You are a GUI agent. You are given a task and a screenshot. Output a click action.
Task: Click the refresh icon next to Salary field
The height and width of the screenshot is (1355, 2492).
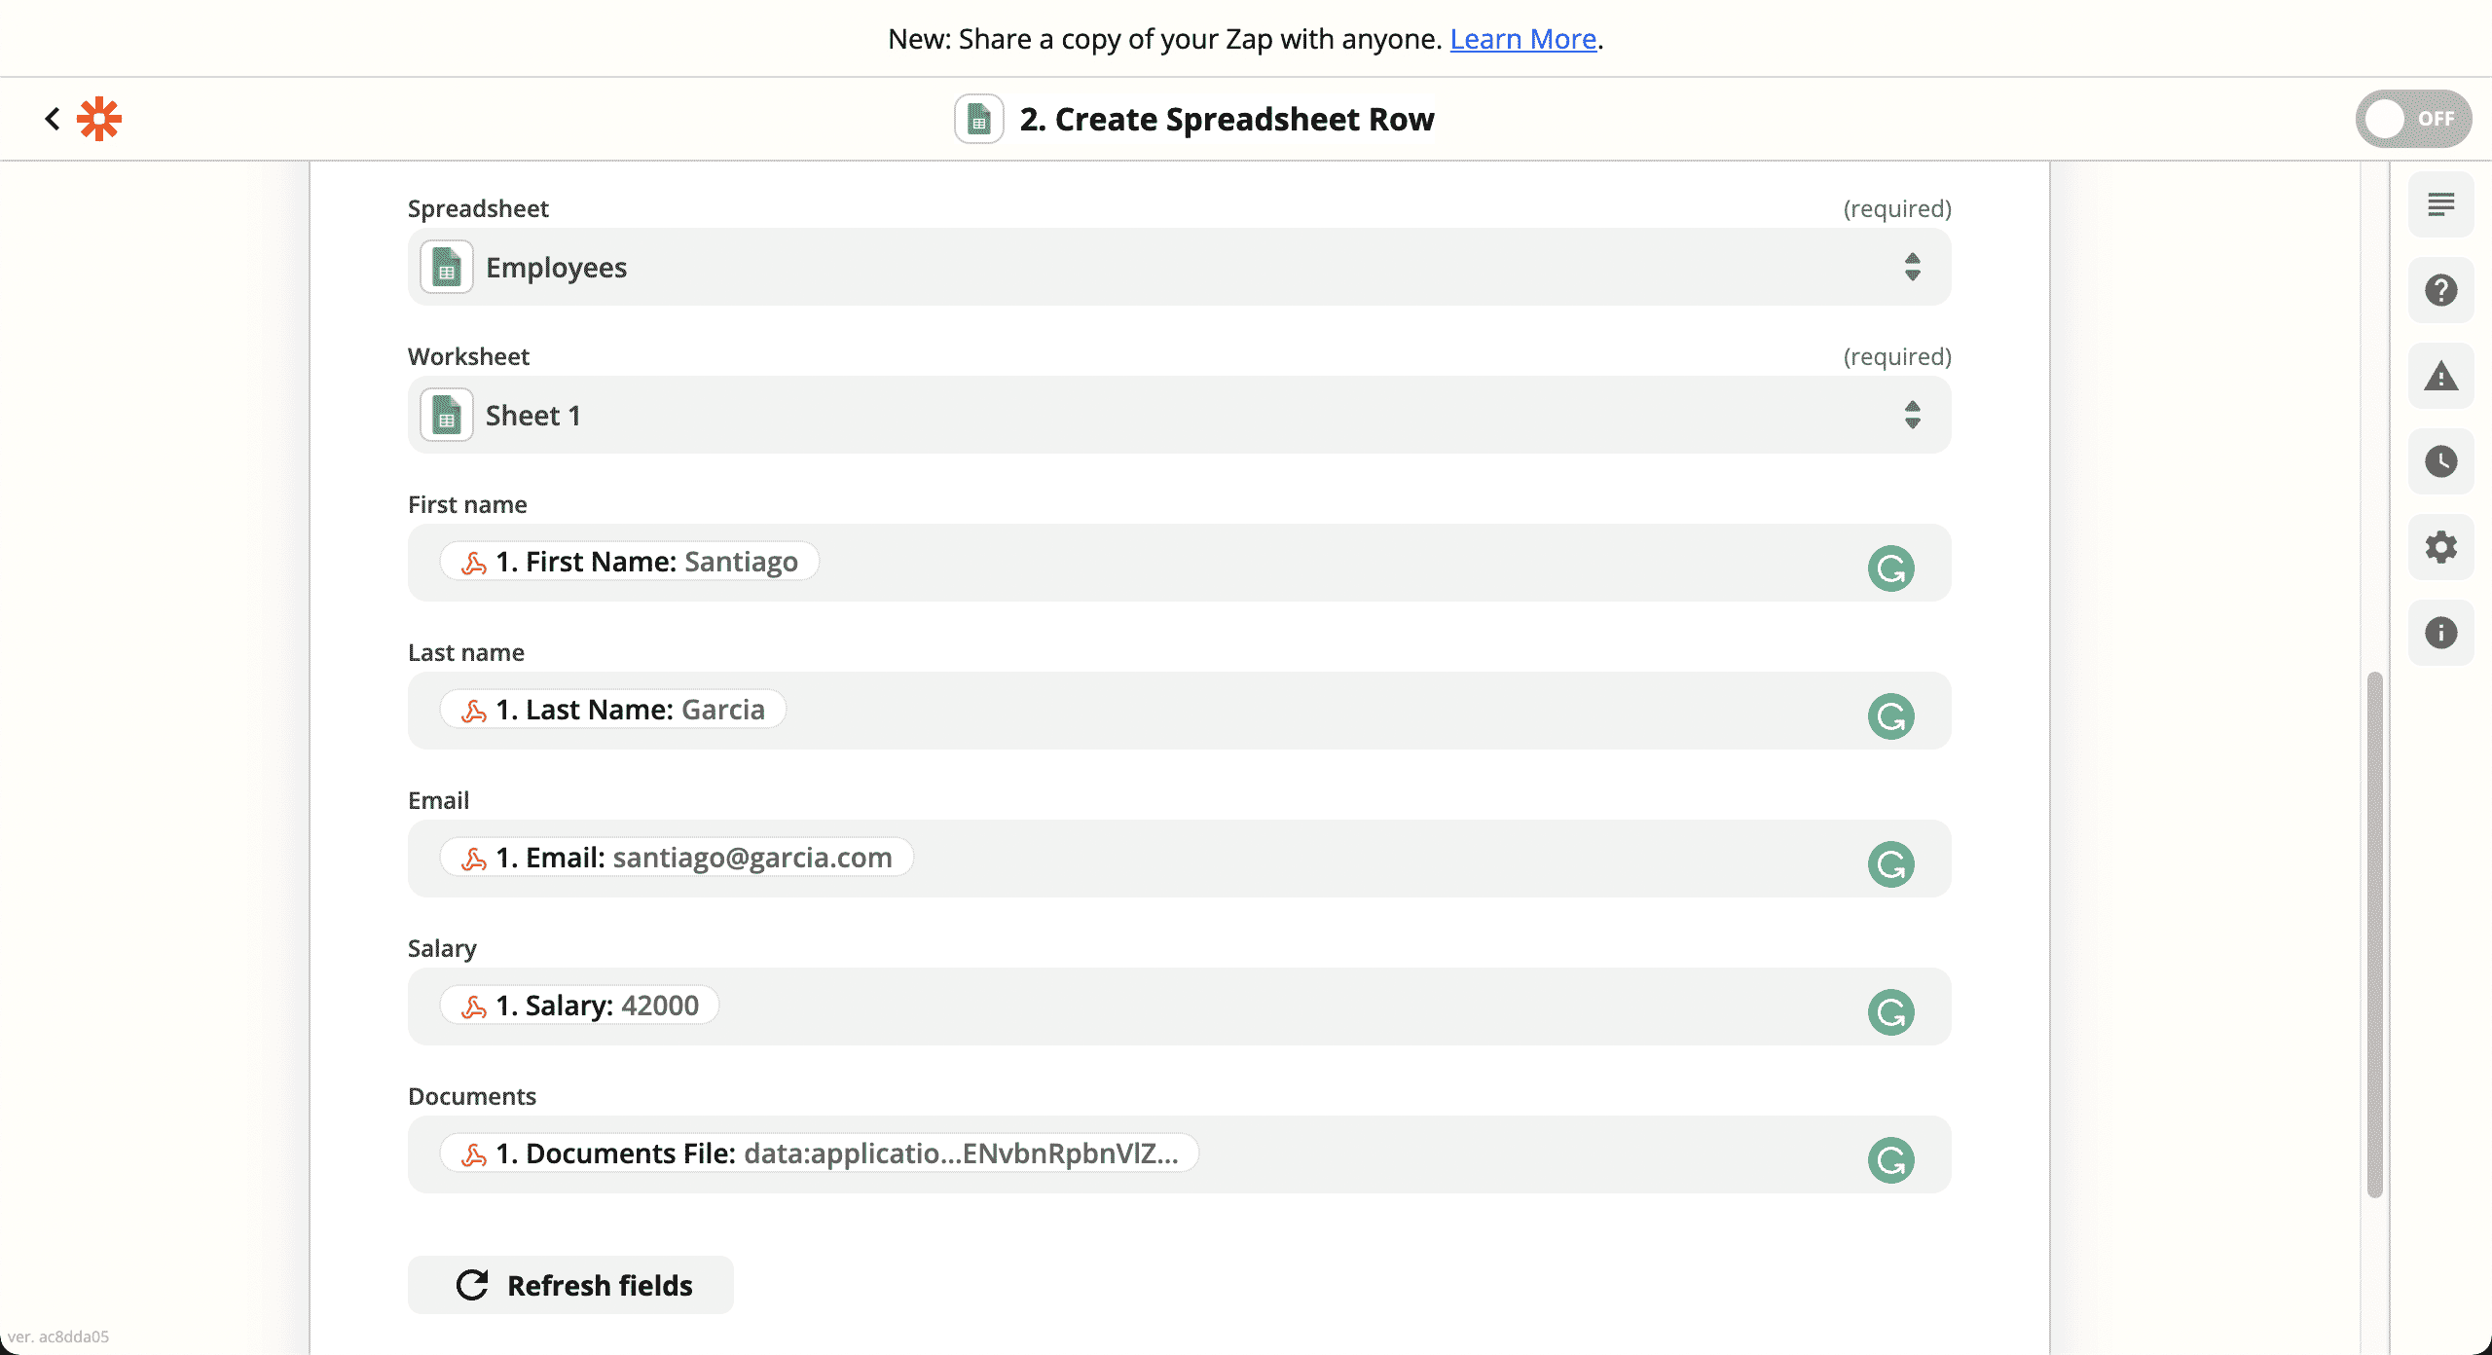click(x=1891, y=1011)
